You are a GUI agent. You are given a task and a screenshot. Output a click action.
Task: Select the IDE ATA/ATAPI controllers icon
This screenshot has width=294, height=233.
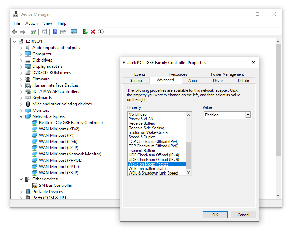coord(28,91)
